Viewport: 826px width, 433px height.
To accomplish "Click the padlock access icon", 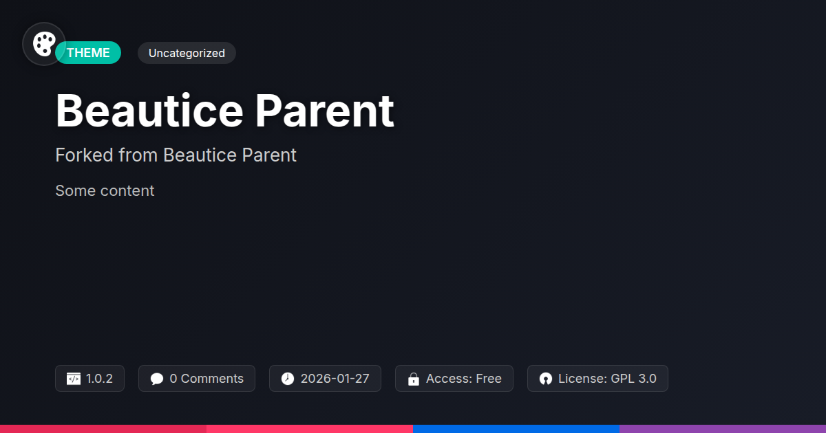I will coord(414,379).
